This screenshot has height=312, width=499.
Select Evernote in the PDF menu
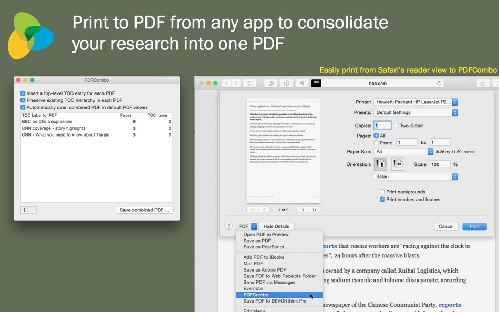[253, 288]
